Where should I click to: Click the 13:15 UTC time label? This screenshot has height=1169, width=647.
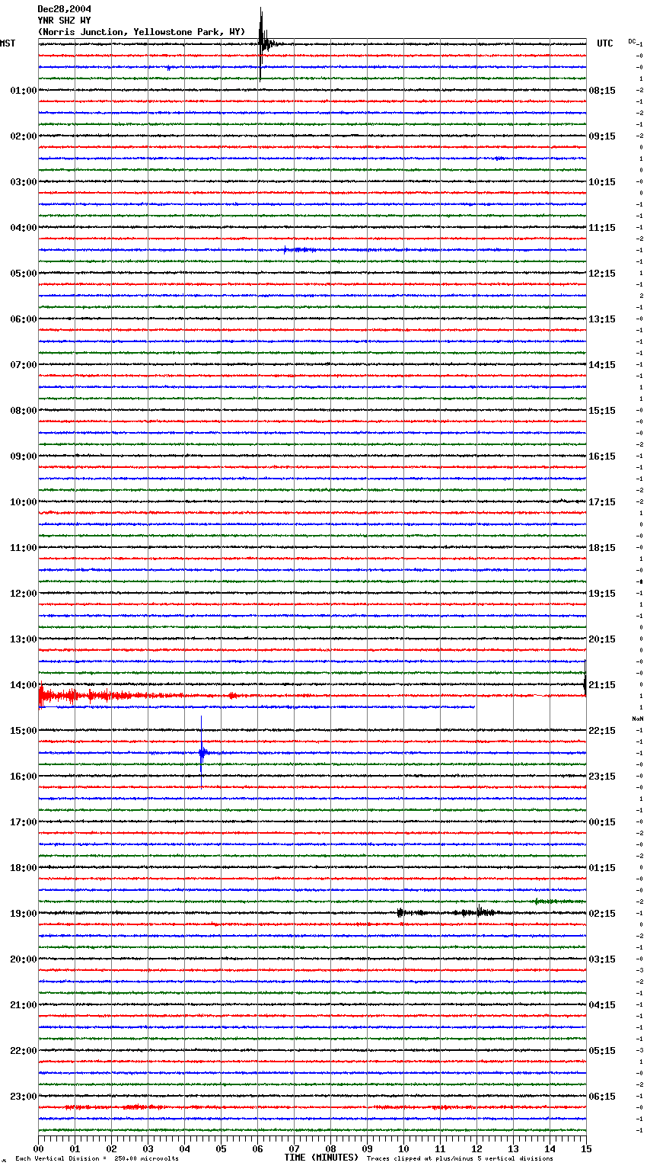click(x=602, y=319)
